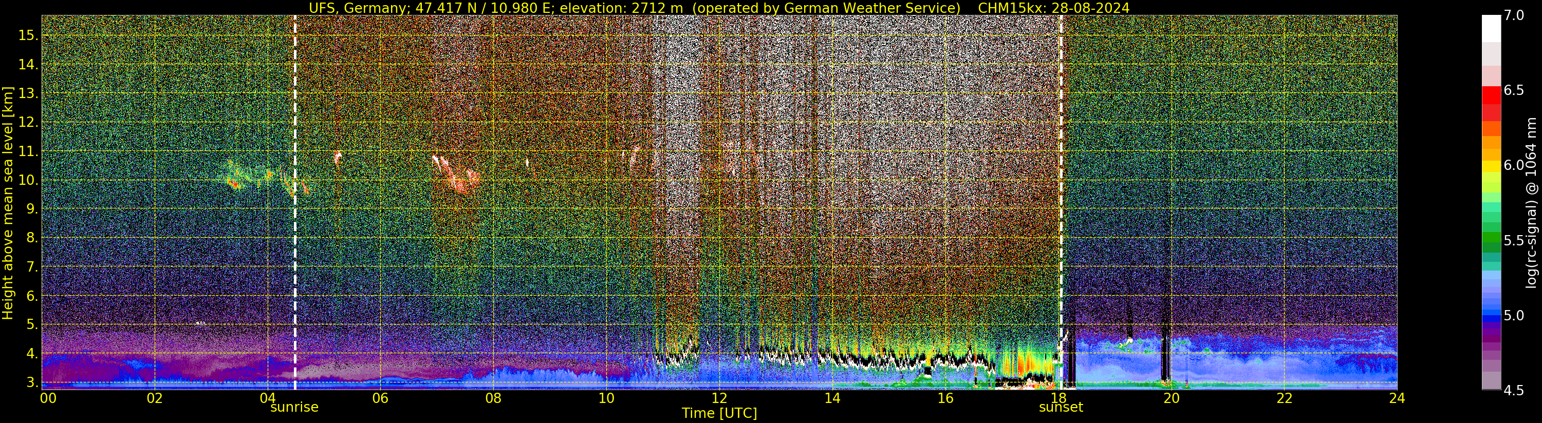The image size is (1542, 423).
Task: Click the white dashed sunrise marker line
Action: click(x=295, y=202)
